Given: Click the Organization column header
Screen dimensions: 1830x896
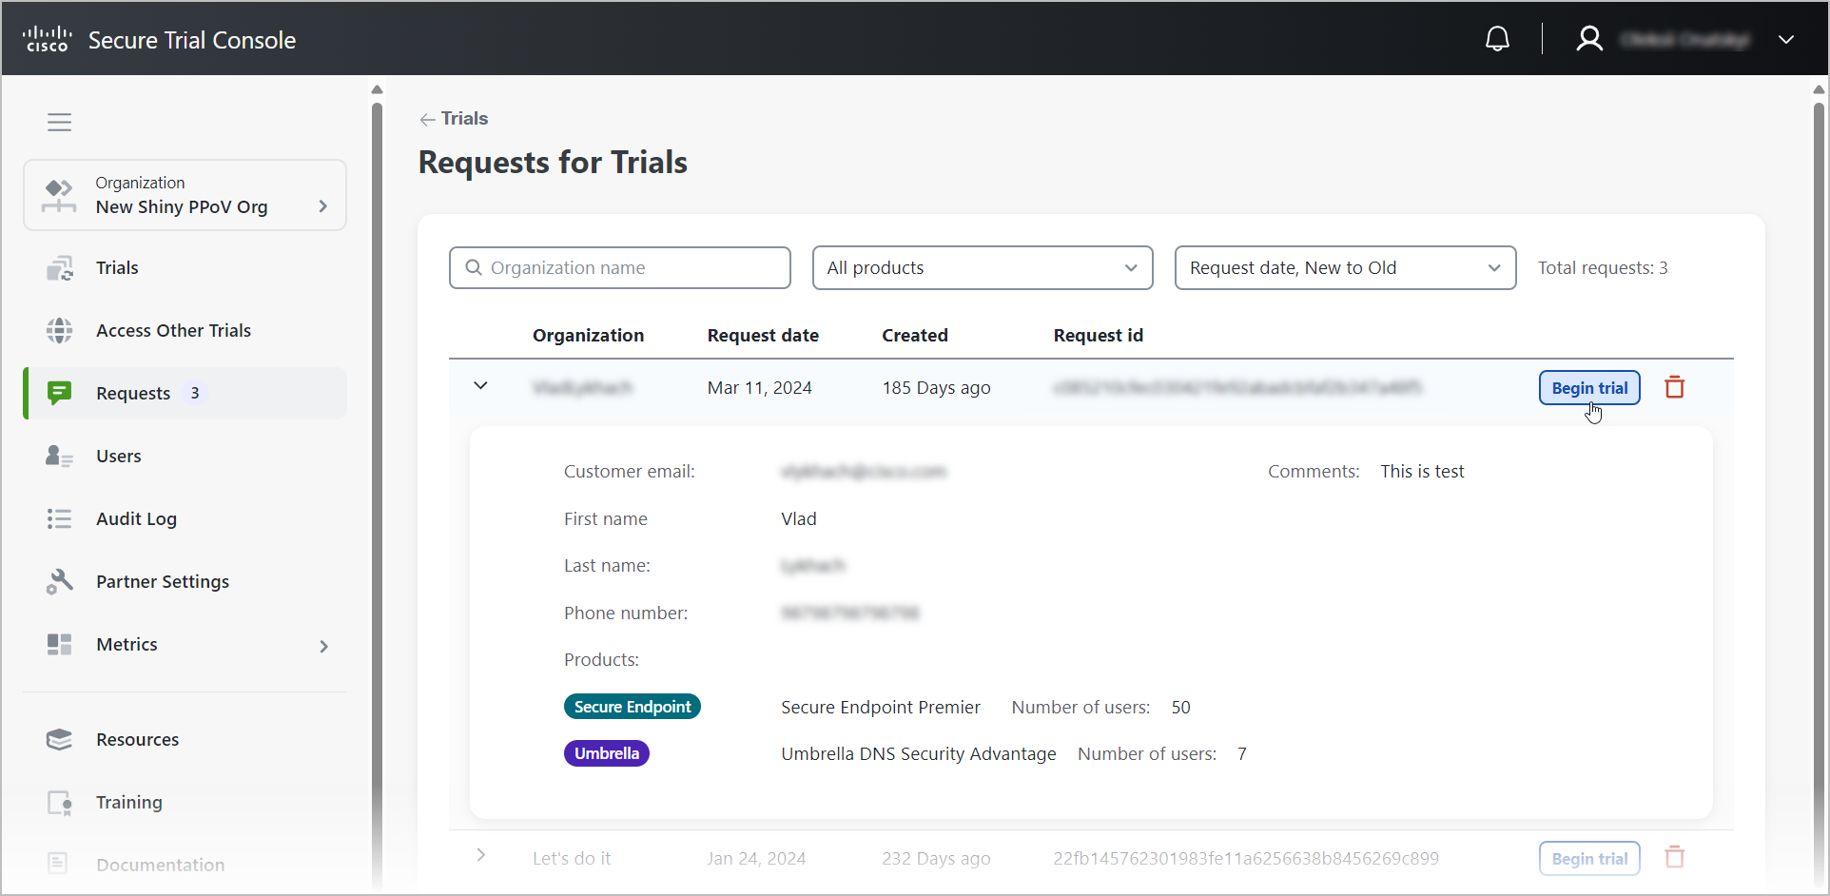Looking at the screenshot, I should coord(588,336).
